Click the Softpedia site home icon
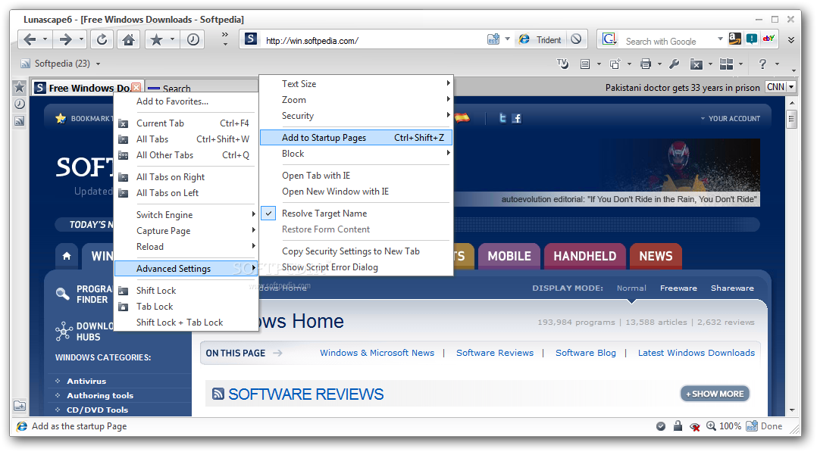Viewport: 817px width, 452px height. [67, 256]
